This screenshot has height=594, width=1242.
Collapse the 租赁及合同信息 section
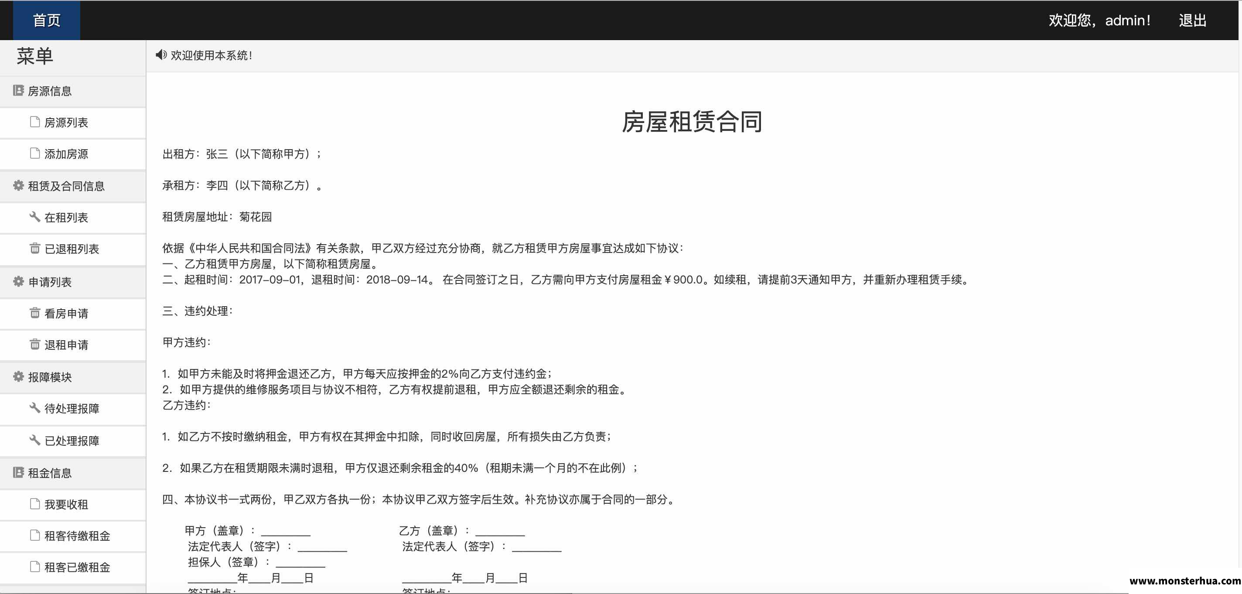tap(73, 186)
